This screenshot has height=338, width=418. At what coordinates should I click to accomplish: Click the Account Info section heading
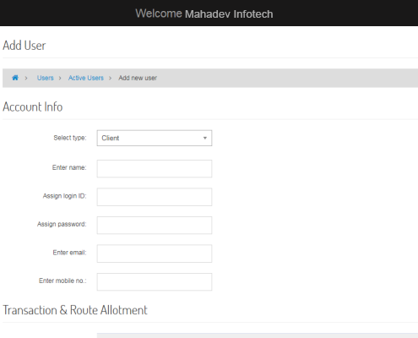[33, 106]
